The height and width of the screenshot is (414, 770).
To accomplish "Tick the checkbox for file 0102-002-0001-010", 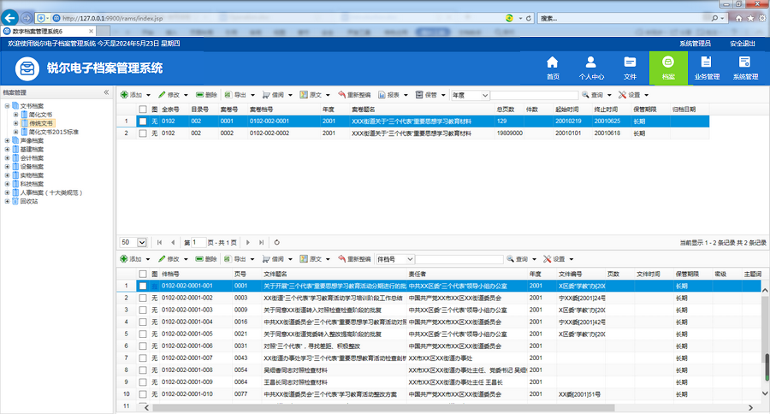I will [143, 394].
